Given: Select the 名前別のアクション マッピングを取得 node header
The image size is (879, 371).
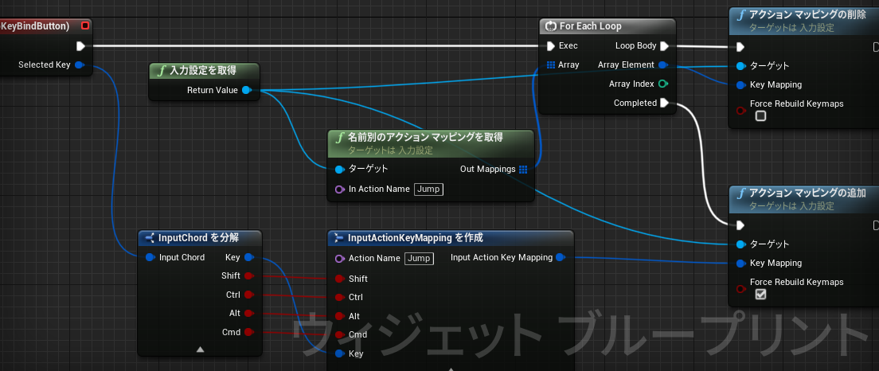Looking at the screenshot, I should click(431, 143).
